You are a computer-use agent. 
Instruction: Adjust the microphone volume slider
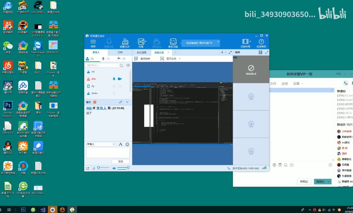(104, 168)
